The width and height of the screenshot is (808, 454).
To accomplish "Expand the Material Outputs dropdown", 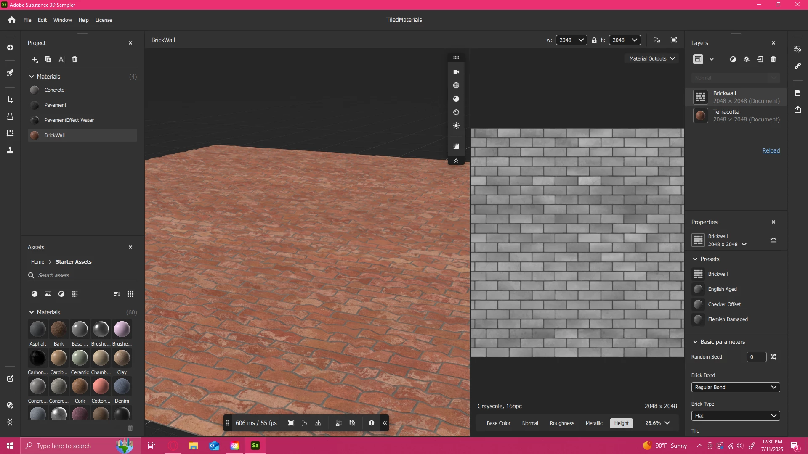I will coord(652,58).
